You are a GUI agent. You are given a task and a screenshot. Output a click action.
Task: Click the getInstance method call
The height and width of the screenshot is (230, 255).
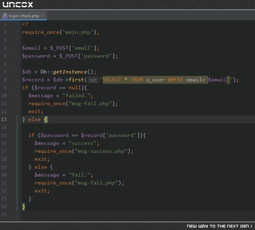[x=70, y=72]
